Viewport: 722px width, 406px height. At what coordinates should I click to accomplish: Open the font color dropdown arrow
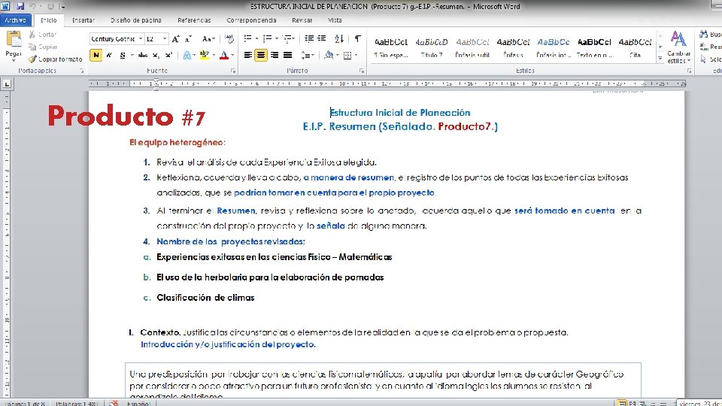tap(232, 55)
